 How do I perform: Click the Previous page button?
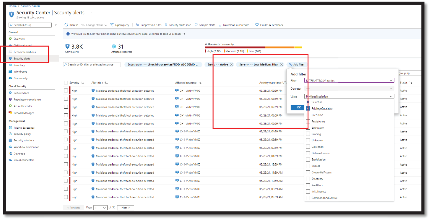tap(74, 208)
